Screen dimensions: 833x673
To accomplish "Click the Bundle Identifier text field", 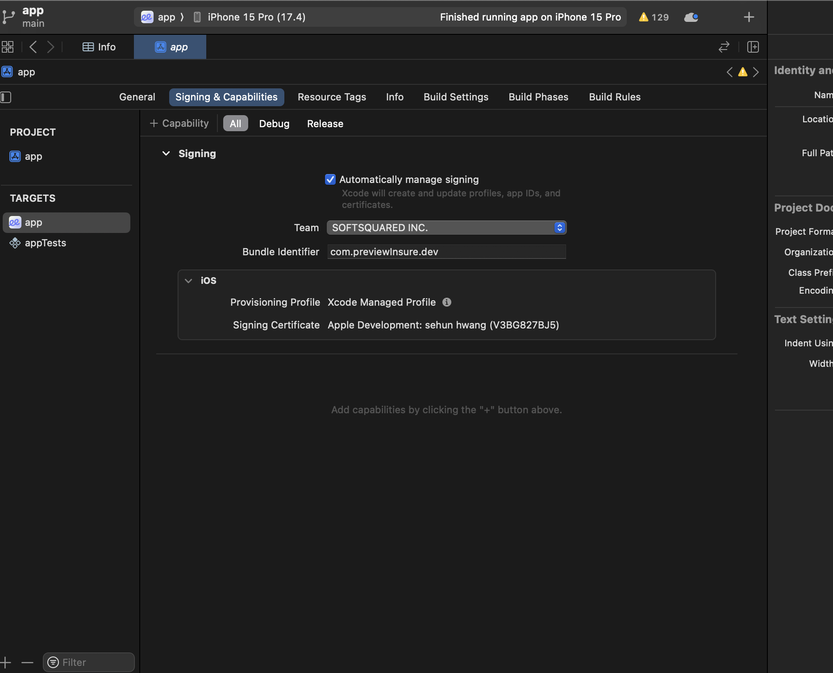I will pos(446,252).
